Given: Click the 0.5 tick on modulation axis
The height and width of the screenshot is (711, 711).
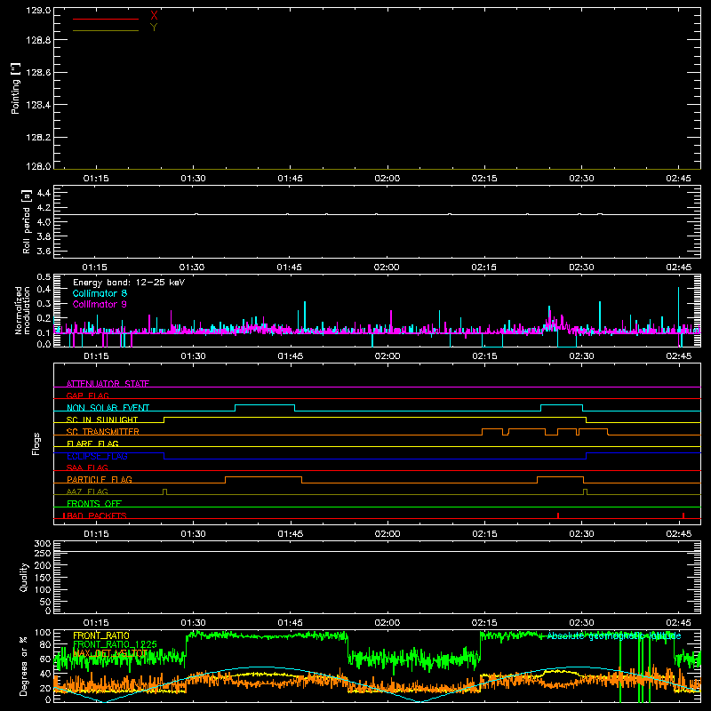Looking at the screenshot, I should tap(44, 277).
